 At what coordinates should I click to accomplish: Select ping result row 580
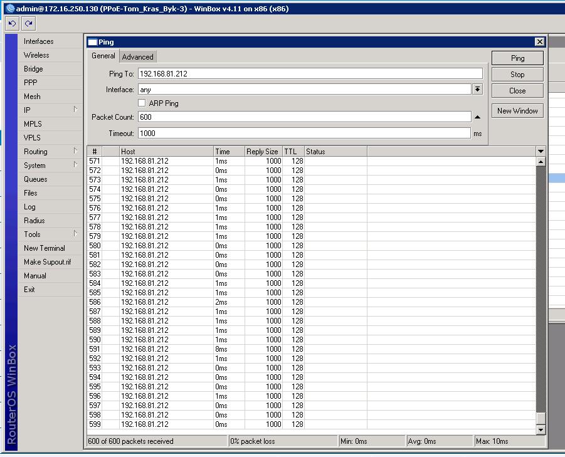click(x=312, y=246)
